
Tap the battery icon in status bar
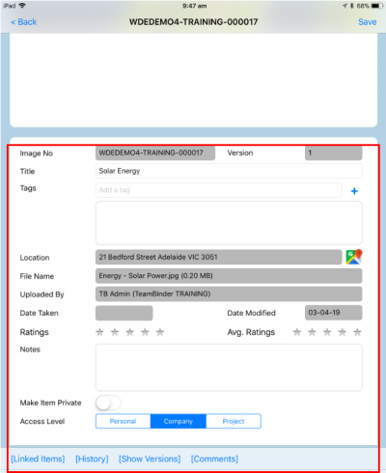point(376,6)
